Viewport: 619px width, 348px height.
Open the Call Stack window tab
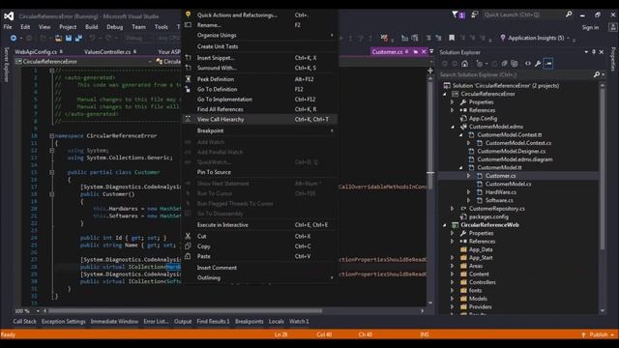coord(24,321)
